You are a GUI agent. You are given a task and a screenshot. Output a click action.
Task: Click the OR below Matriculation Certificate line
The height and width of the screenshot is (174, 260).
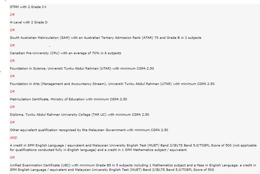[x=12, y=107]
